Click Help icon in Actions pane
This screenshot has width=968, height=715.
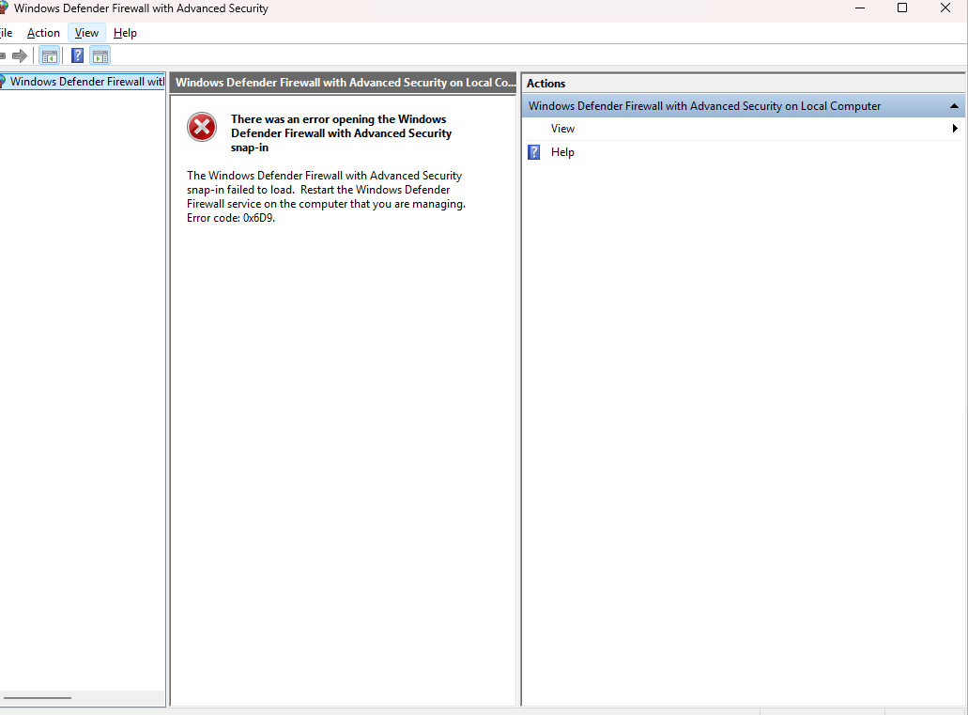click(534, 152)
